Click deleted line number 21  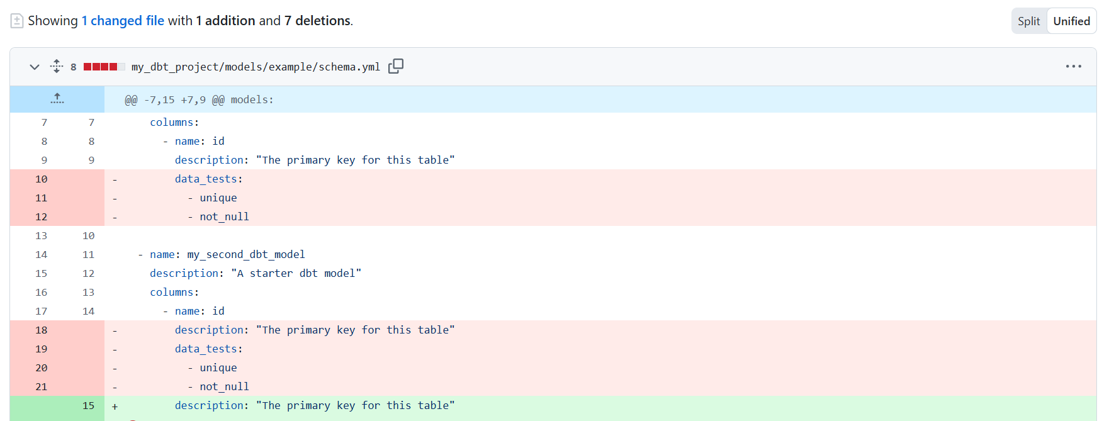tap(41, 386)
